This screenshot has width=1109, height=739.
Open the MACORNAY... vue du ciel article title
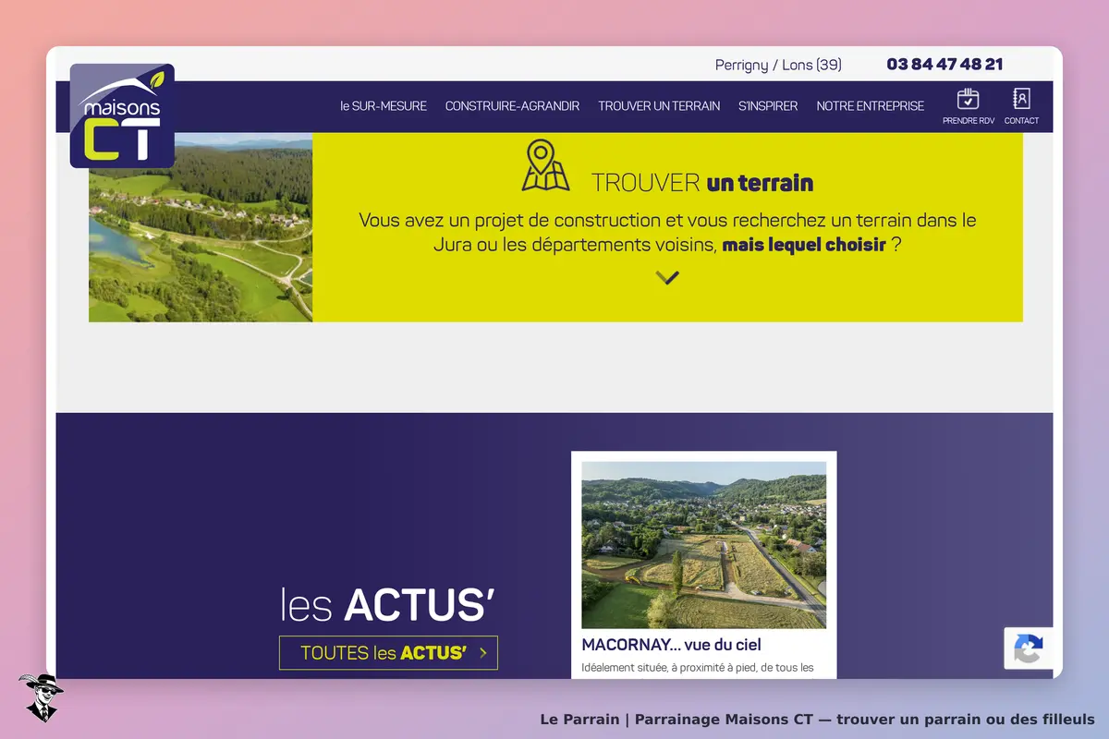(672, 645)
